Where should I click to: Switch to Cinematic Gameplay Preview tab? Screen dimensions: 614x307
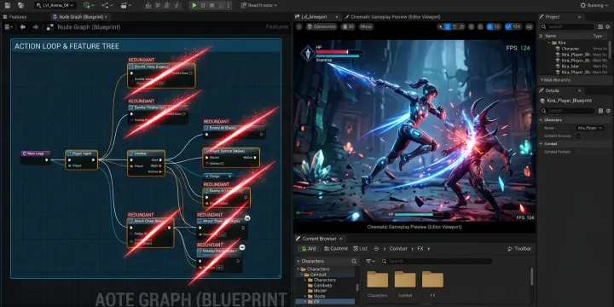(393, 17)
